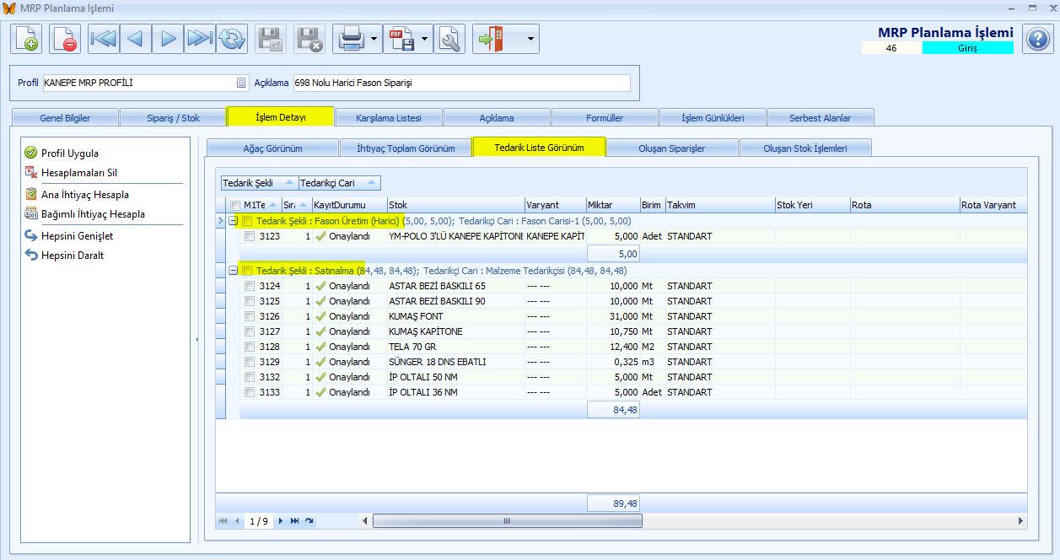Screen dimensions: 1060x560
Task: Go to last page in grid pager
Action: (294, 521)
